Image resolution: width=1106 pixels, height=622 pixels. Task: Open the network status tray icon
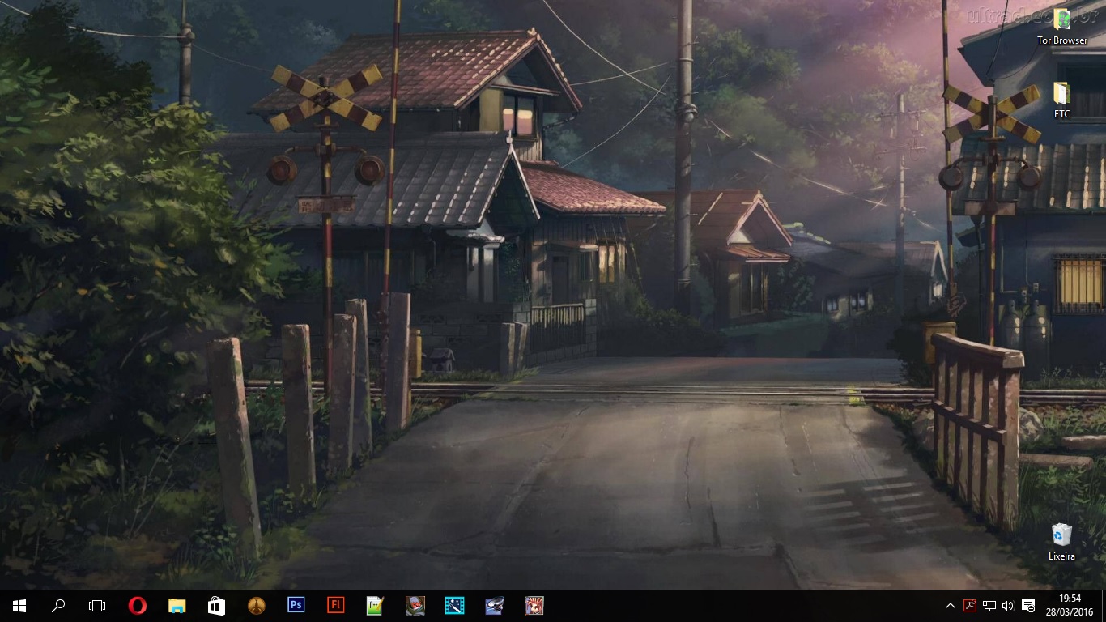coord(989,606)
